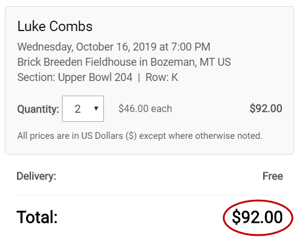Click the Quantity label text
299x243 pixels.
[x=38, y=109]
